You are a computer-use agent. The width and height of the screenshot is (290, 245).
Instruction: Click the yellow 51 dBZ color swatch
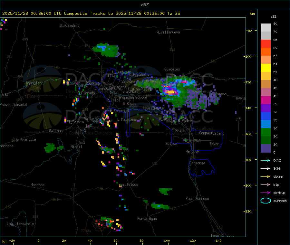[x=266, y=68]
